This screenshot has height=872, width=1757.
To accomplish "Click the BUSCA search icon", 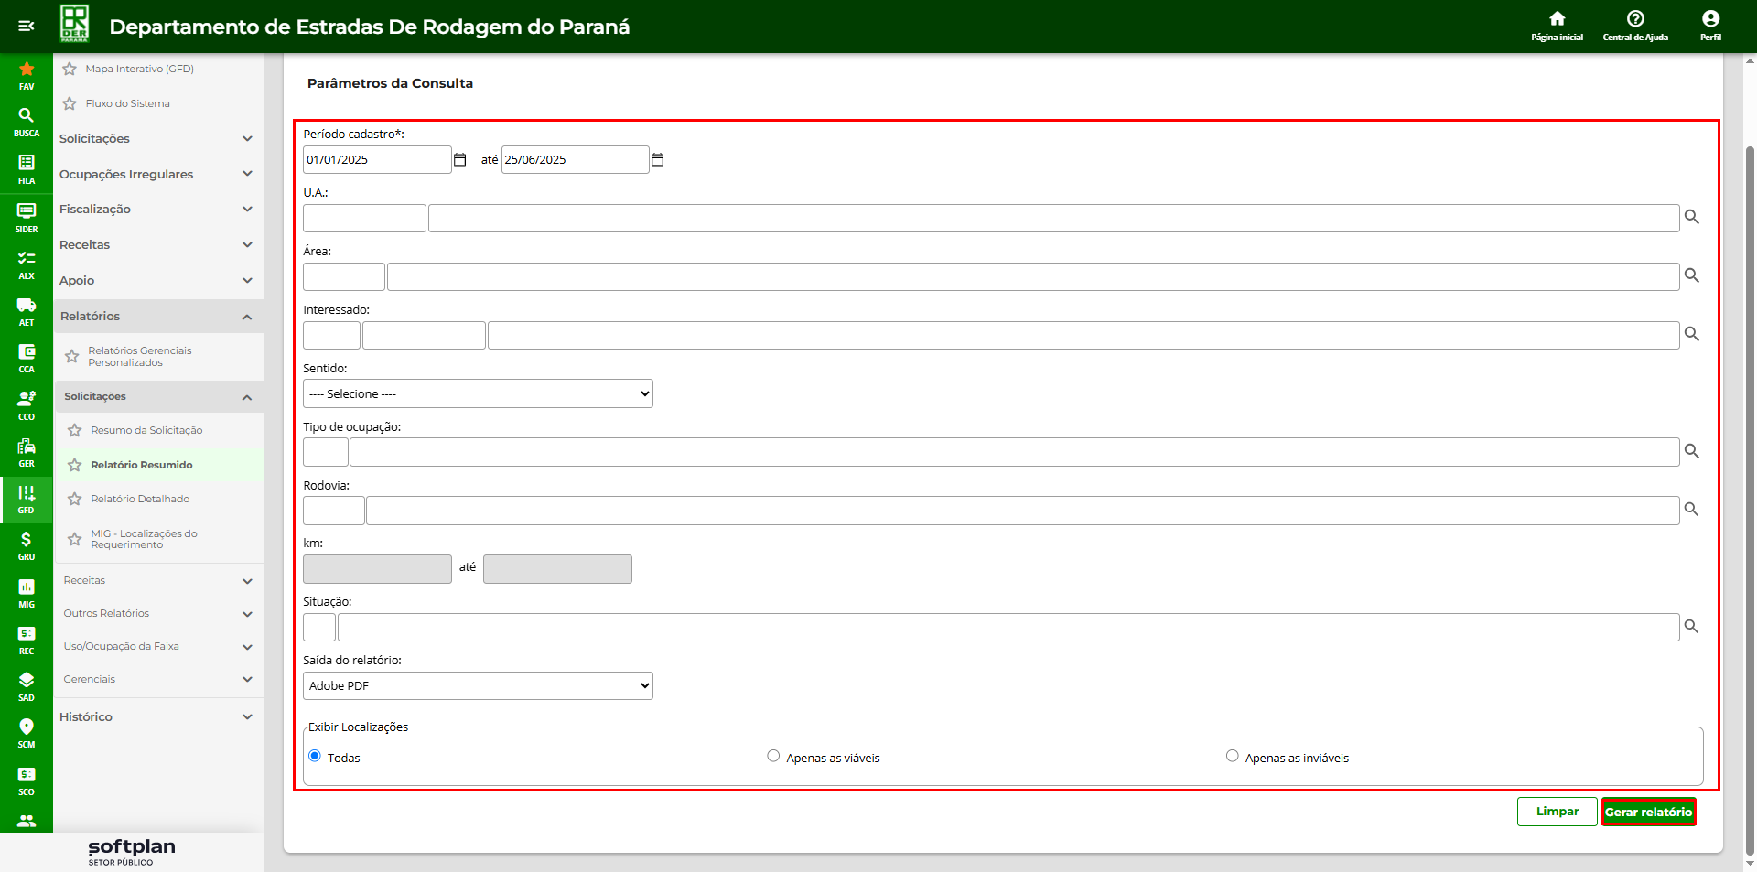I will coord(26,121).
